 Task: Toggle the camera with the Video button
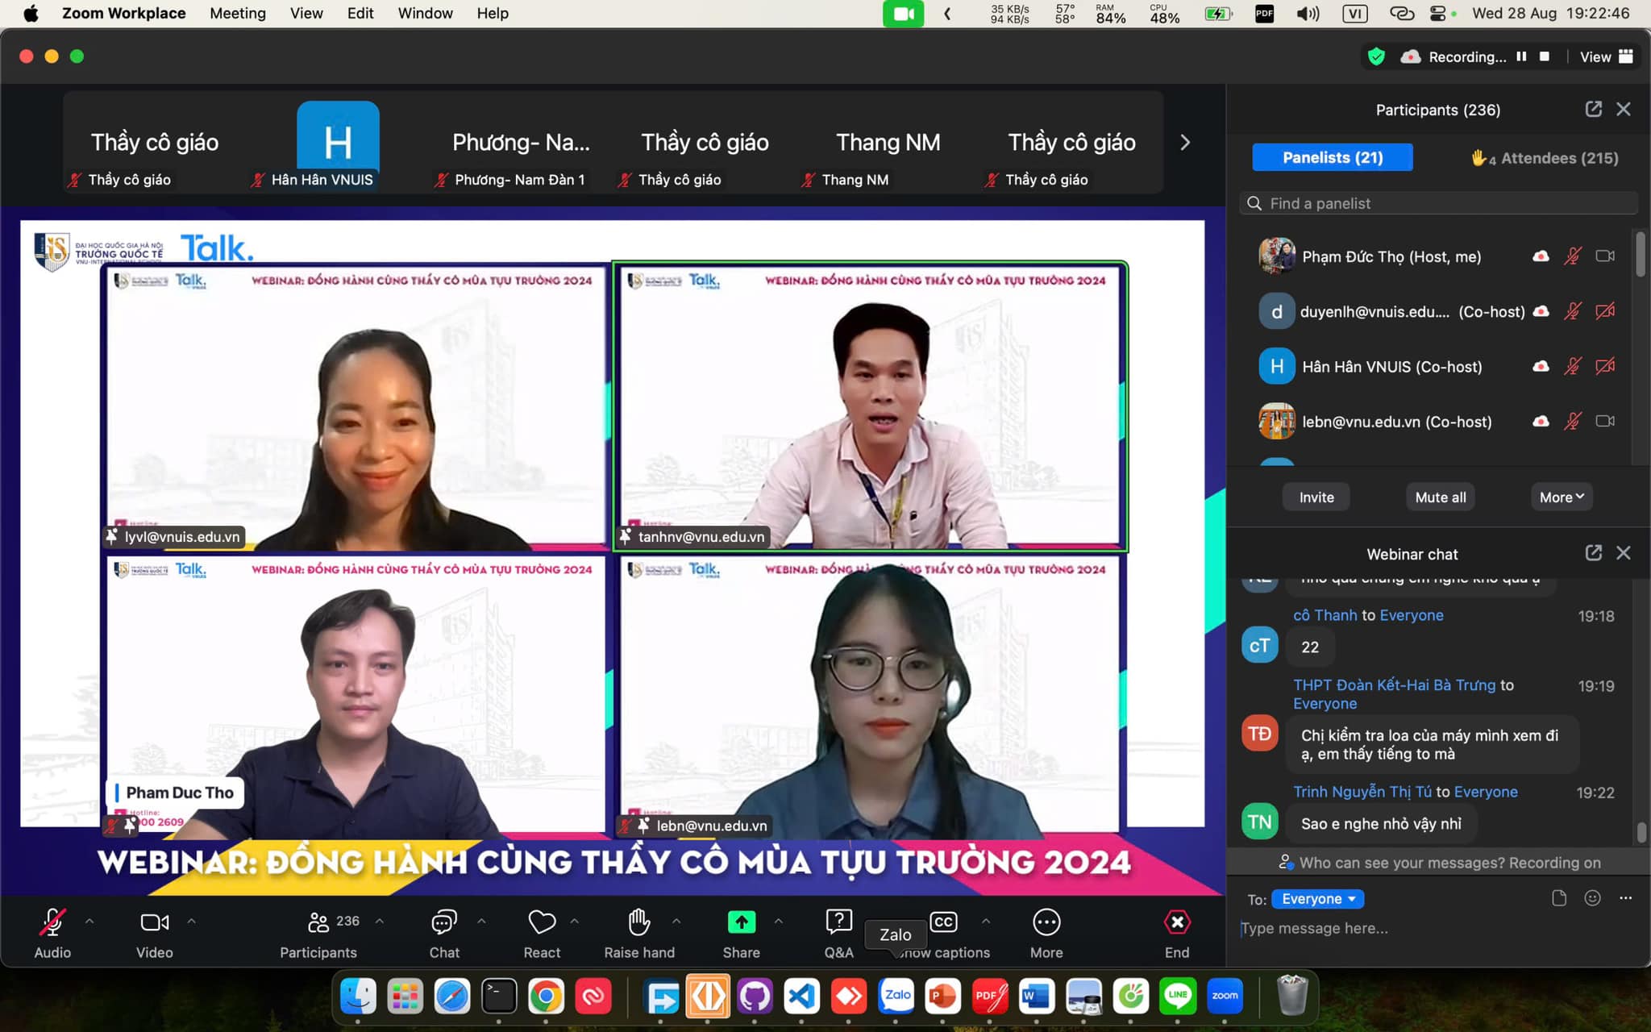click(x=154, y=923)
